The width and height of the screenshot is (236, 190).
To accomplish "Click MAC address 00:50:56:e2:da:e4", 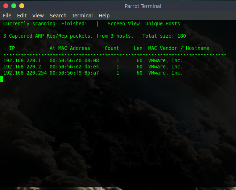I will point(74,67).
